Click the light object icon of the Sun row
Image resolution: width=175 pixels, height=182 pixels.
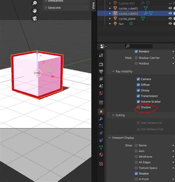[115, 24]
